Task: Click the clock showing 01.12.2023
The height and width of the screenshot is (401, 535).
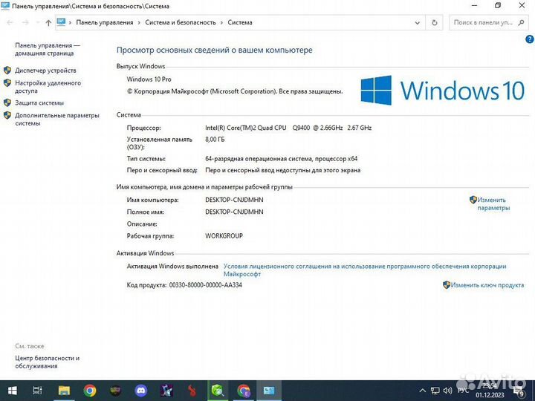Action: [490, 391]
